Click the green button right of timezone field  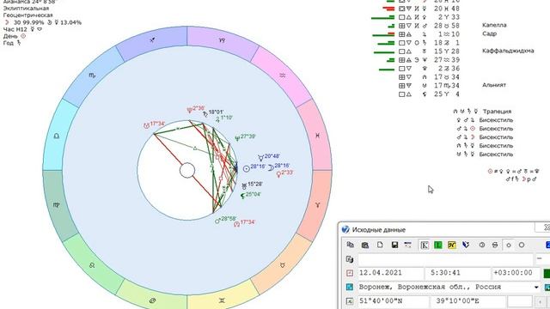pos(547,273)
